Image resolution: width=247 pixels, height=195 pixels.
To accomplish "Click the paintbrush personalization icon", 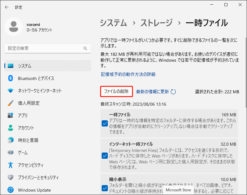I will (11, 103).
